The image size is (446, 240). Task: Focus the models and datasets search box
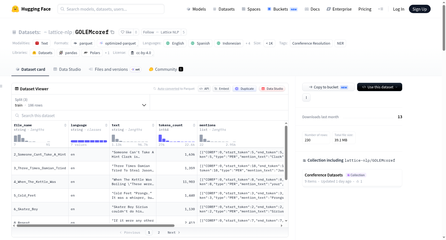tap(111, 9)
